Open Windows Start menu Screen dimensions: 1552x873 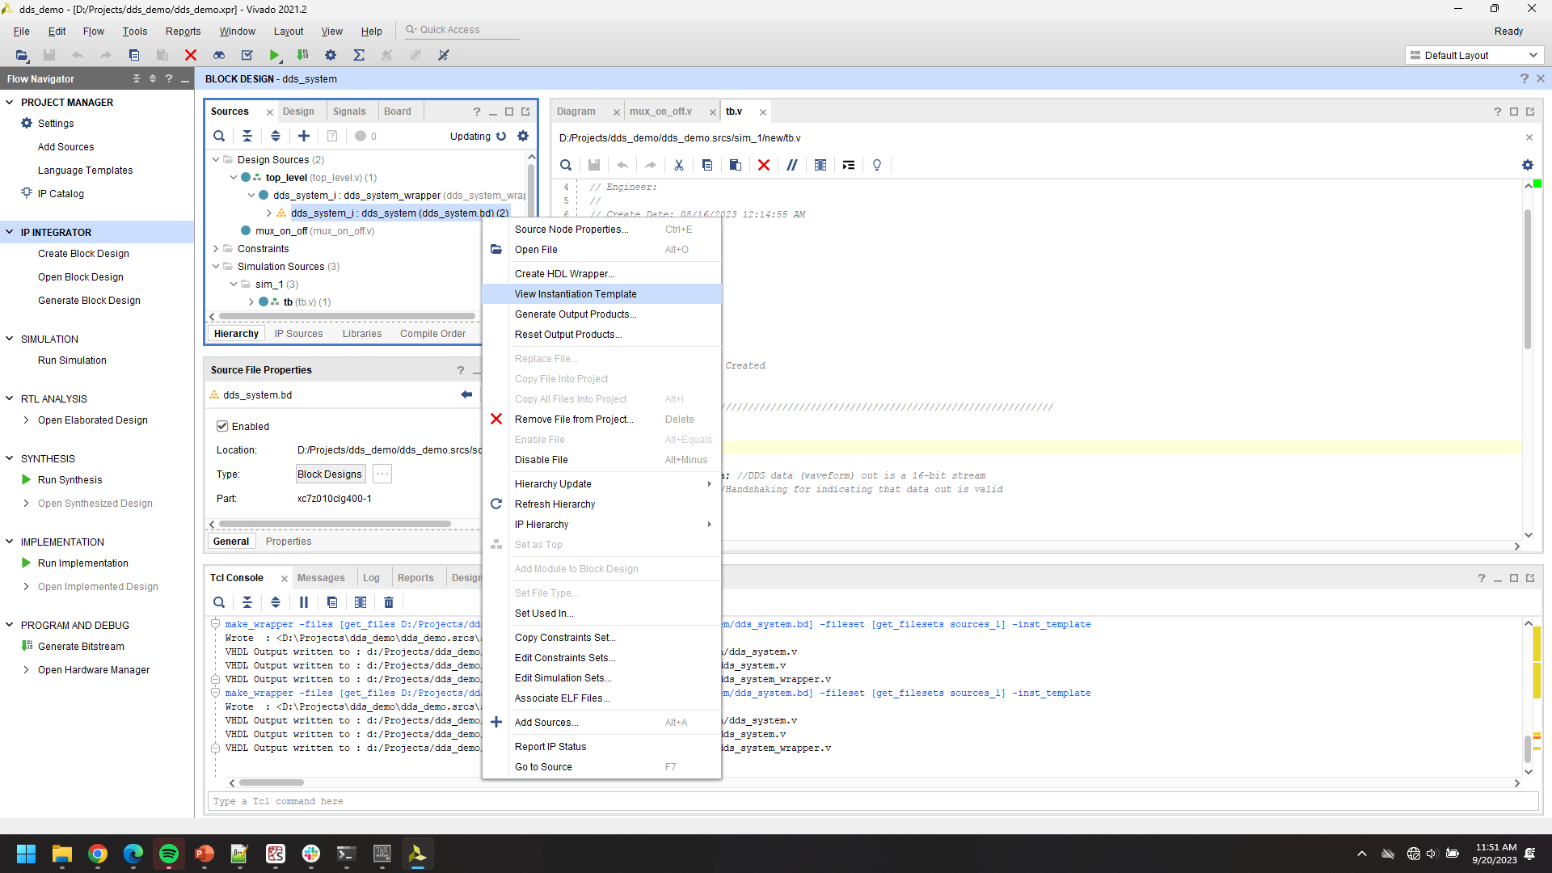[27, 854]
